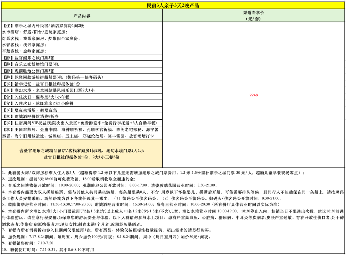Click the row starting with "【享】王国维故居"

[x=82, y=133]
